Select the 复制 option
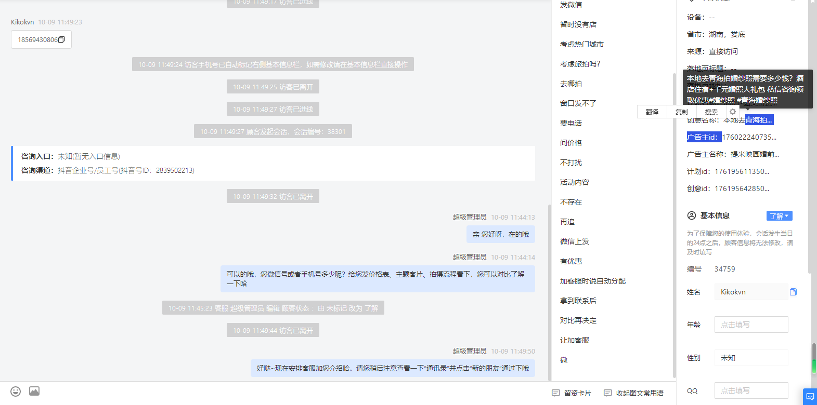Image resolution: width=817 pixels, height=405 pixels. click(681, 112)
